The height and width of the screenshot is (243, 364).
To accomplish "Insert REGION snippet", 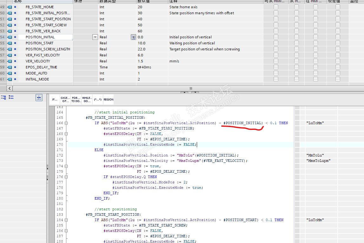I will pyautogui.click(x=109, y=99).
